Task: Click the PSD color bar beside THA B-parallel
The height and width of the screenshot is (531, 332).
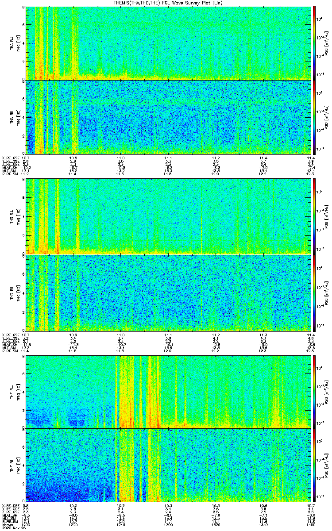Action: [x=314, y=117]
